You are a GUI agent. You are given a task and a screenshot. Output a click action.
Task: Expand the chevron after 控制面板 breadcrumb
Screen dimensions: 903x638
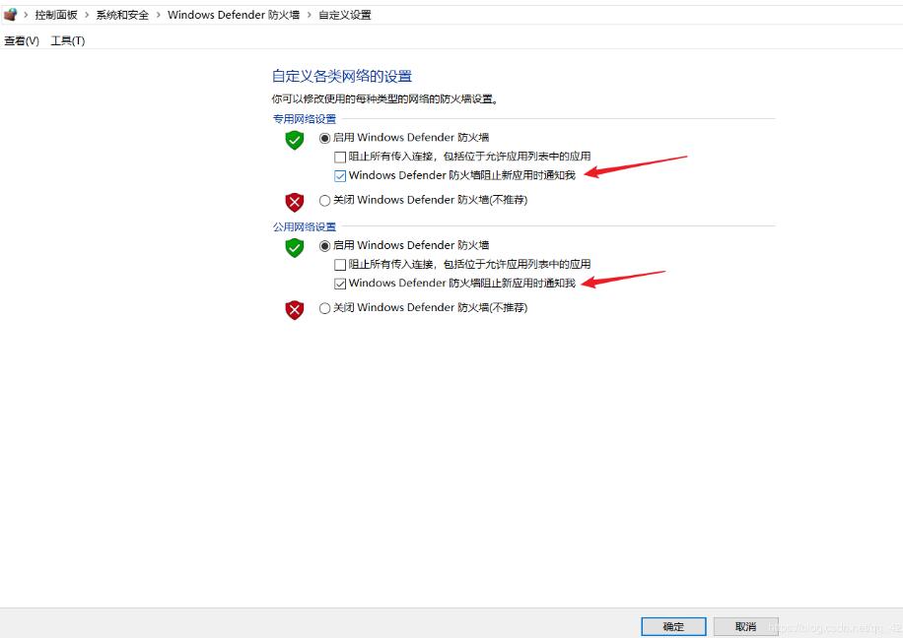click(87, 15)
